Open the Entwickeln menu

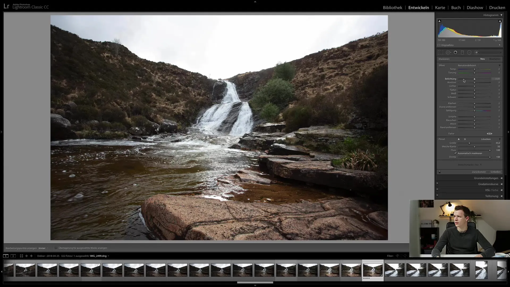[x=419, y=7]
